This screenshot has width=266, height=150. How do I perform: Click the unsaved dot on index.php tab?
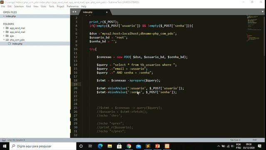tap(107, 12)
